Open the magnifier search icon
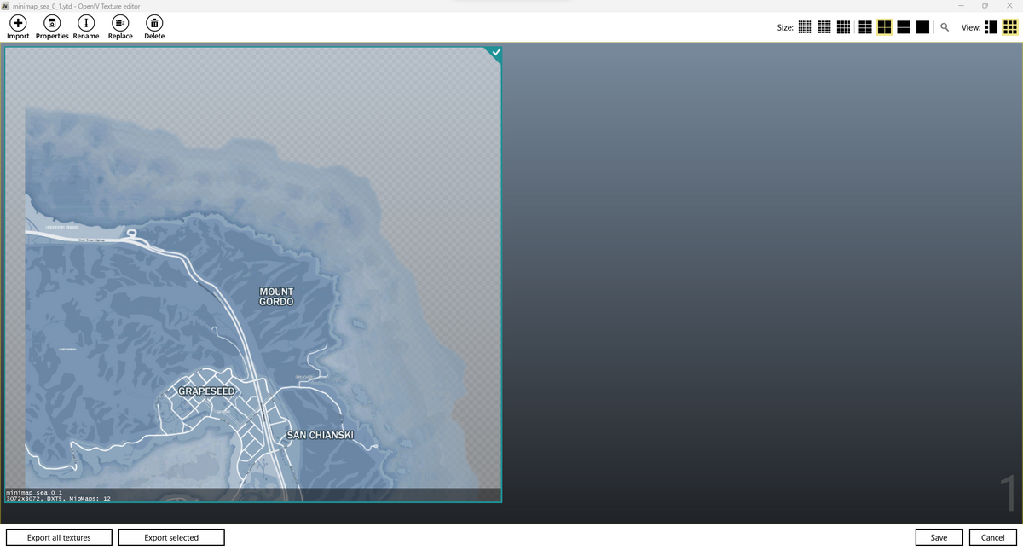 tap(945, 27)
